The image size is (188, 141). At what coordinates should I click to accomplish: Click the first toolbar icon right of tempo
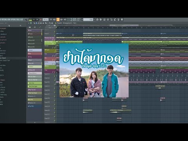point(51,20)
